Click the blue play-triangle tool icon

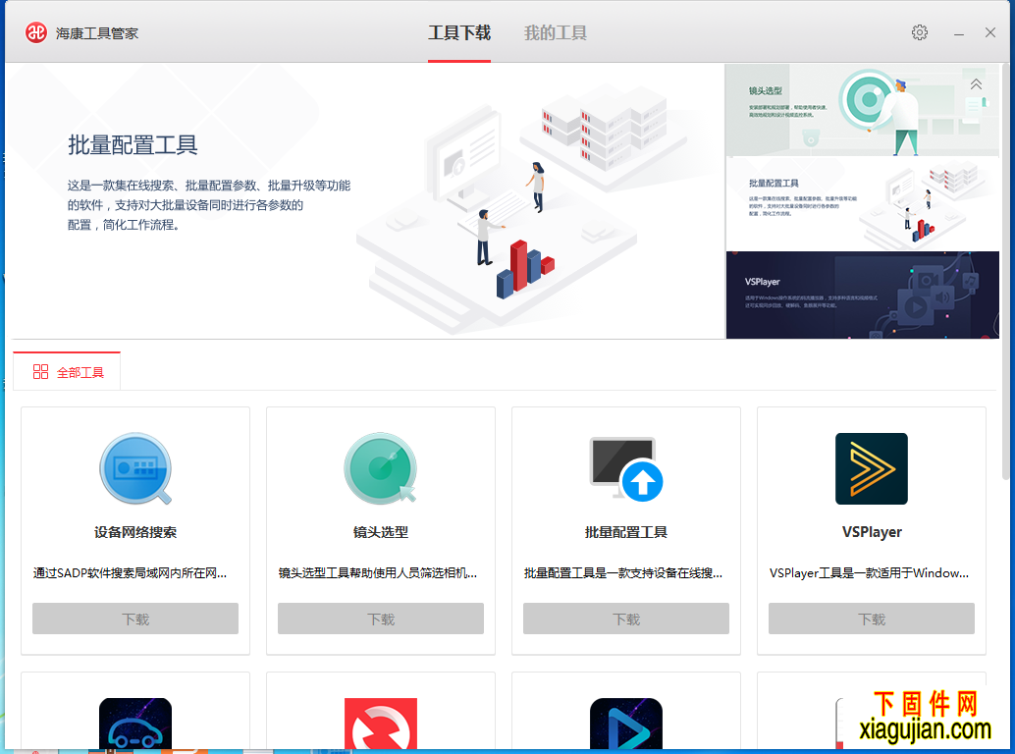(626, 725)
